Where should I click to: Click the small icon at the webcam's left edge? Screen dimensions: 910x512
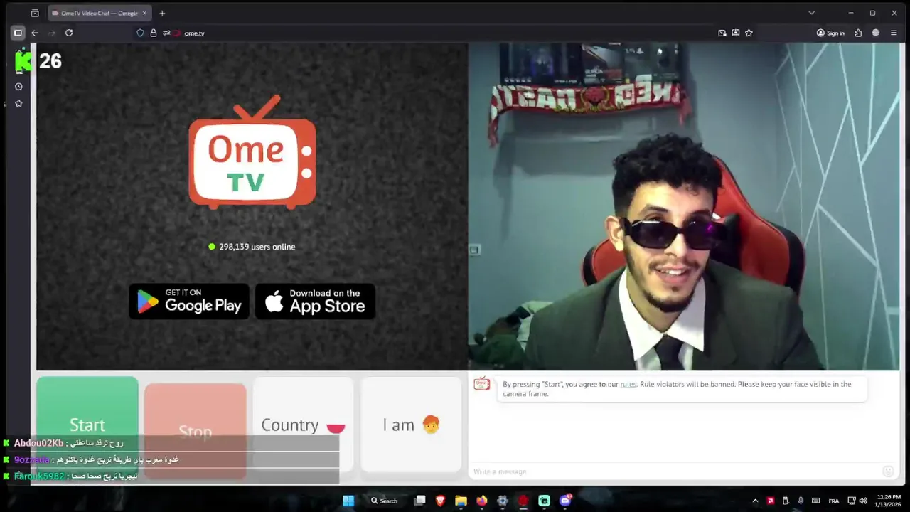click(474, 250)
